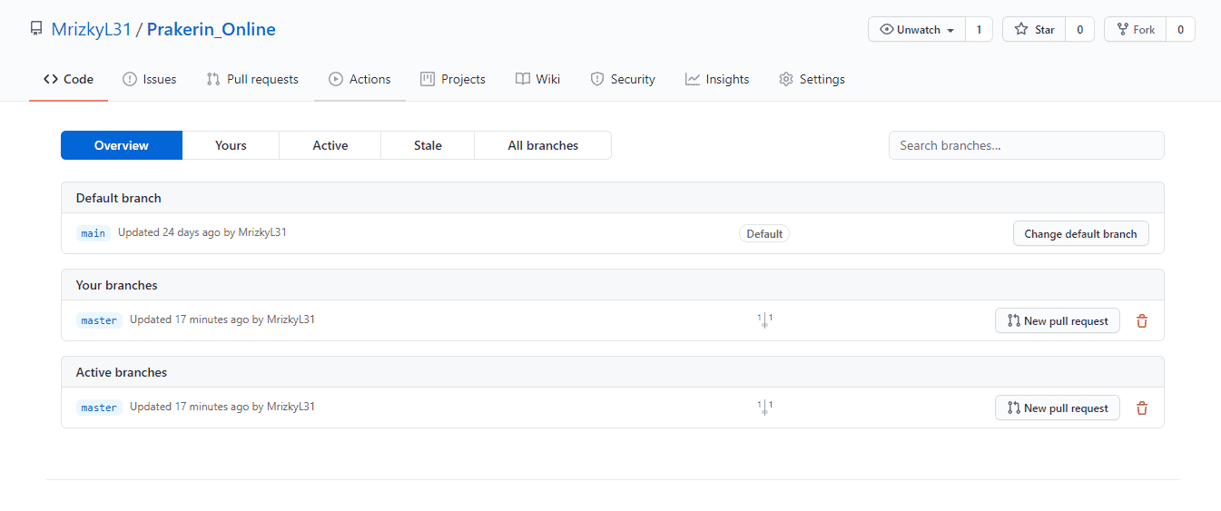Click MrizkyL31 author in Your branches row
The image size is (1221, 511).
point(290,319)
